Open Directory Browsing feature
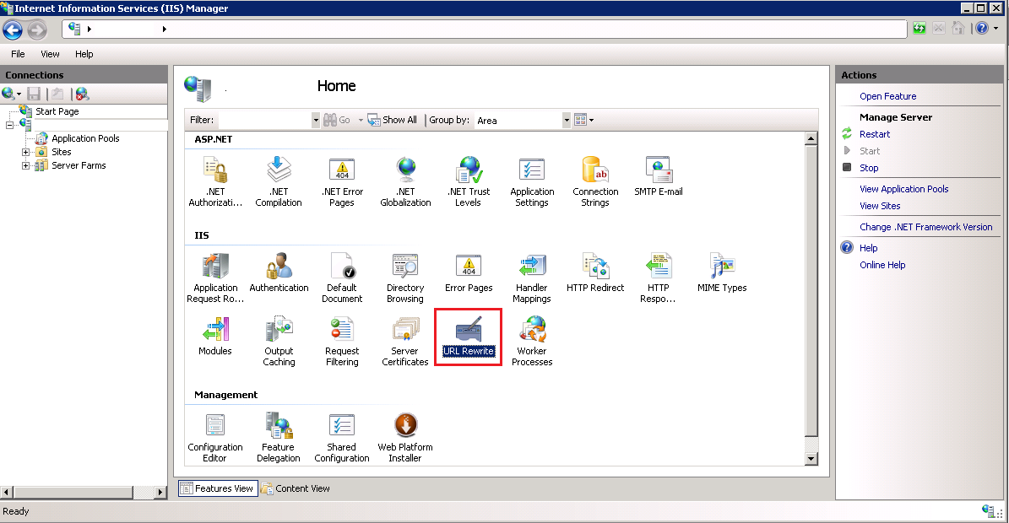Screen dimensions: 1009x523 click(405, 278)
